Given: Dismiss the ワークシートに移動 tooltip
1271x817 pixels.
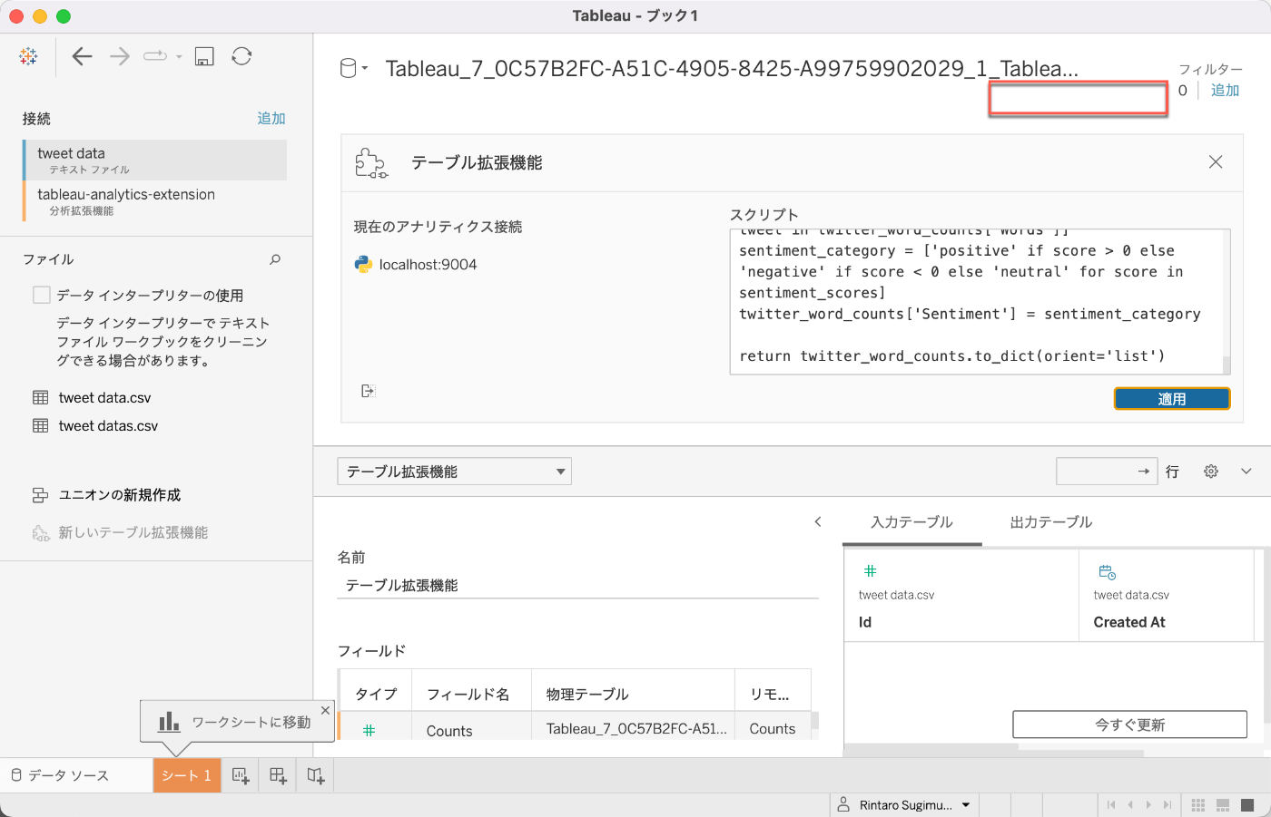Looking at the screenshot, I should click(325, 710).
